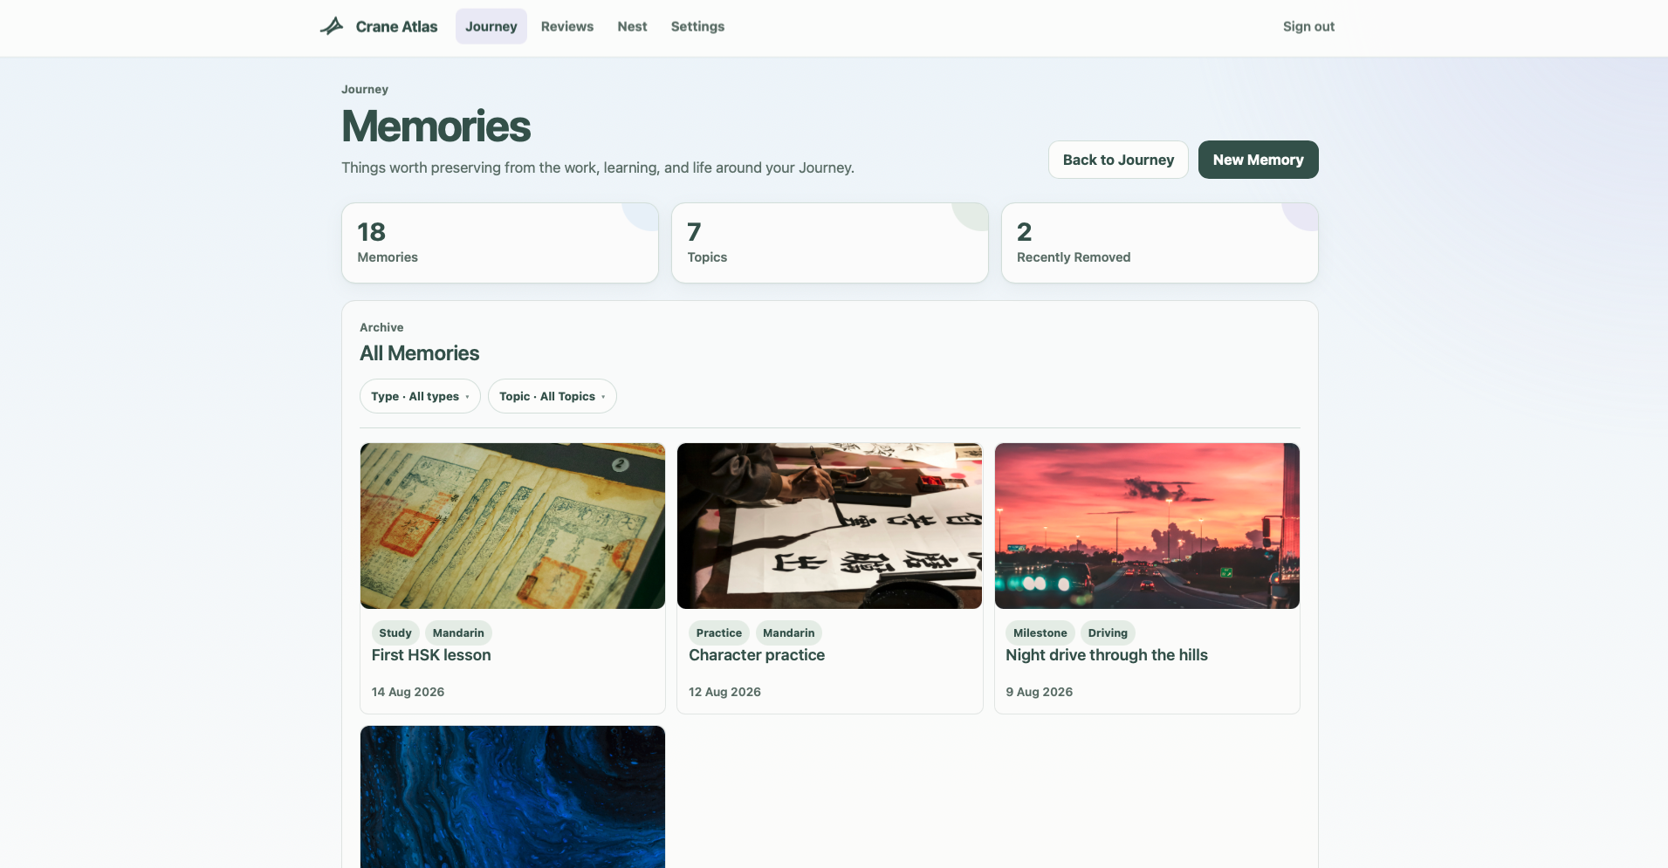
Task: Click the Driving tag on Night drive
Action: 1108,633
